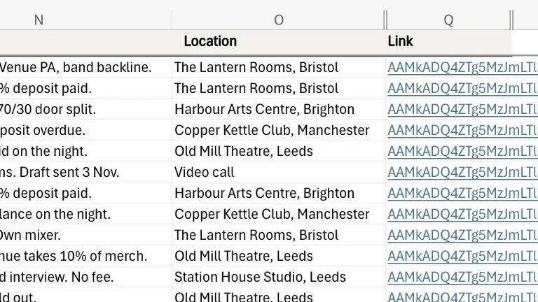Select column O header
This screenshot has height=302, width=538.
(279, 20)
